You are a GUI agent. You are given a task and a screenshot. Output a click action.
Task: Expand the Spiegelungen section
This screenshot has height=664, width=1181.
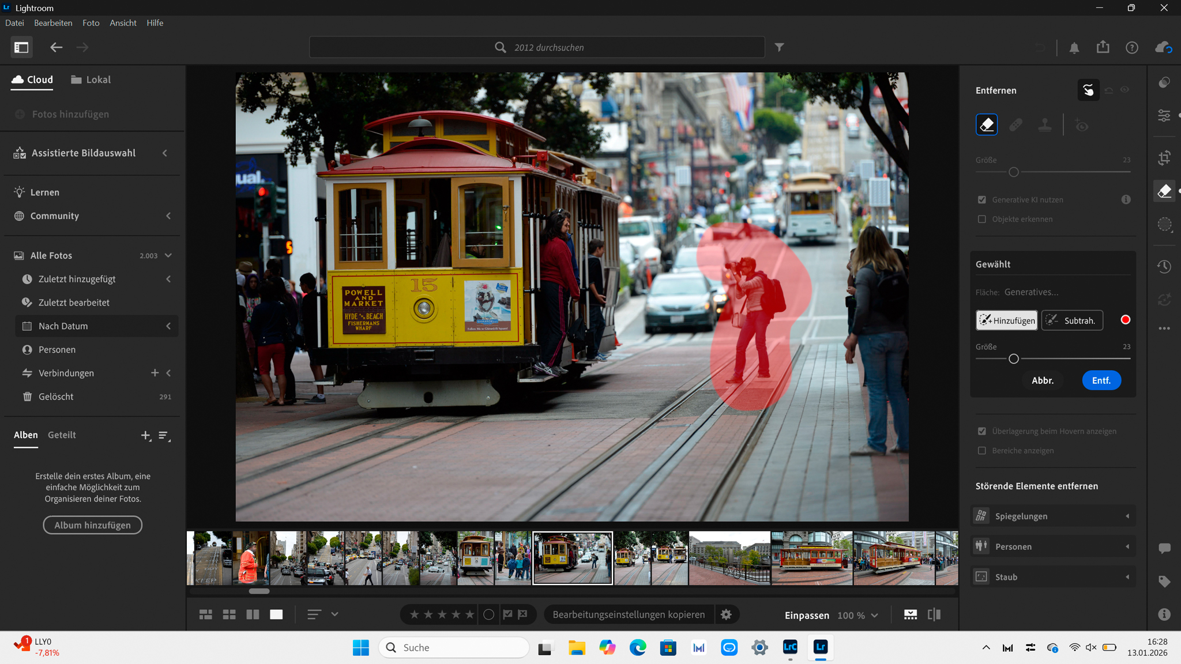[1128, 516]
